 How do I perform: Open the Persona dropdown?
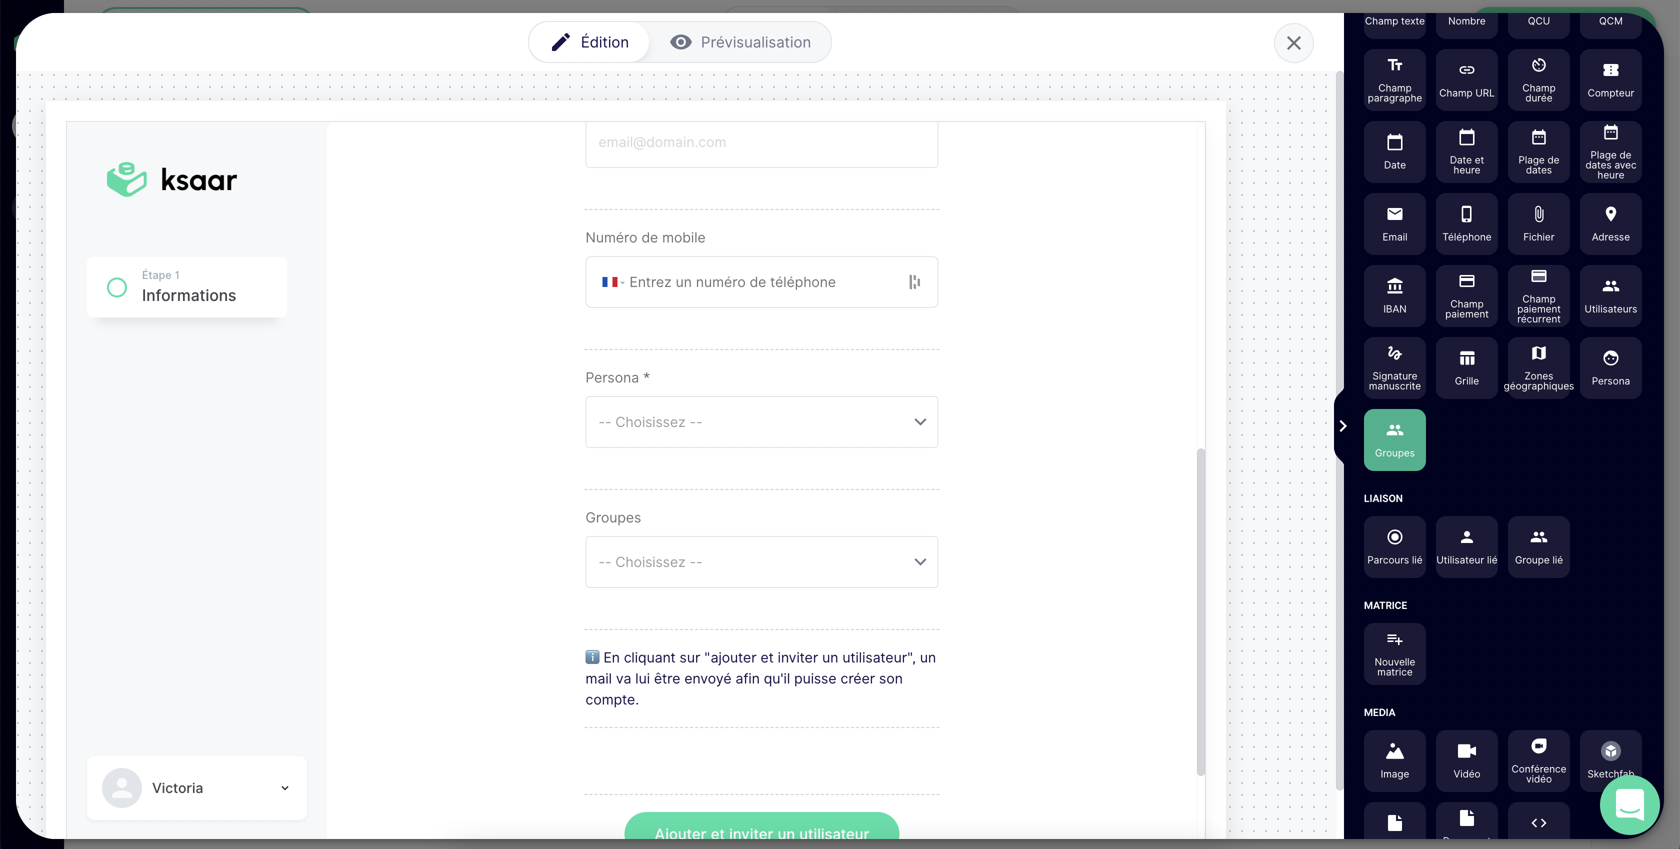761,422
